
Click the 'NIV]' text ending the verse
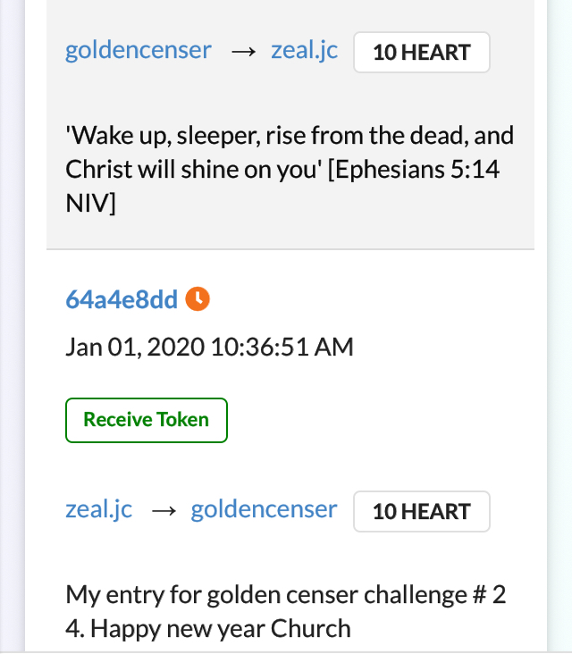(90, 203)
